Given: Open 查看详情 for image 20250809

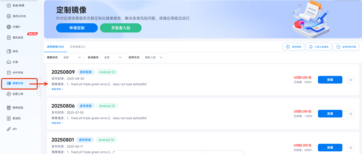Looking at the screenshot, I should (57, 89).
